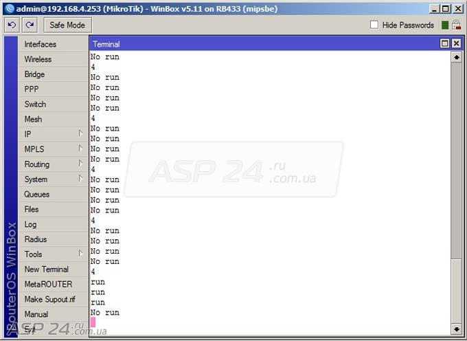Click the terminal scrollbar up arrow
The height and width of the screenshot is (341, 467).
point(456,57)
